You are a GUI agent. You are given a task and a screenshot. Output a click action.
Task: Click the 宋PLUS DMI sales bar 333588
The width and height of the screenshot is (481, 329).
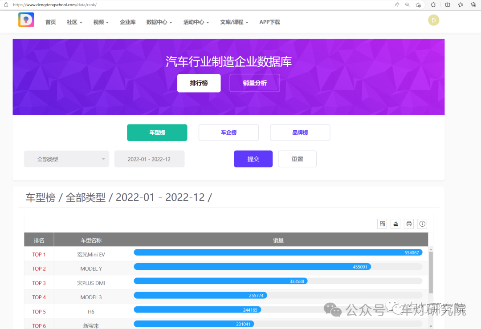(220, 281)
